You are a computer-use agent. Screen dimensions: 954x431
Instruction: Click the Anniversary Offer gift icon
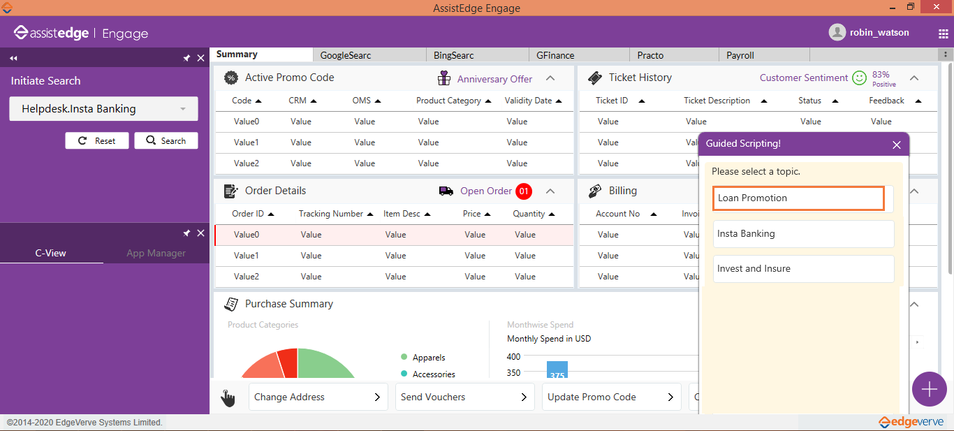click(444, 78)
